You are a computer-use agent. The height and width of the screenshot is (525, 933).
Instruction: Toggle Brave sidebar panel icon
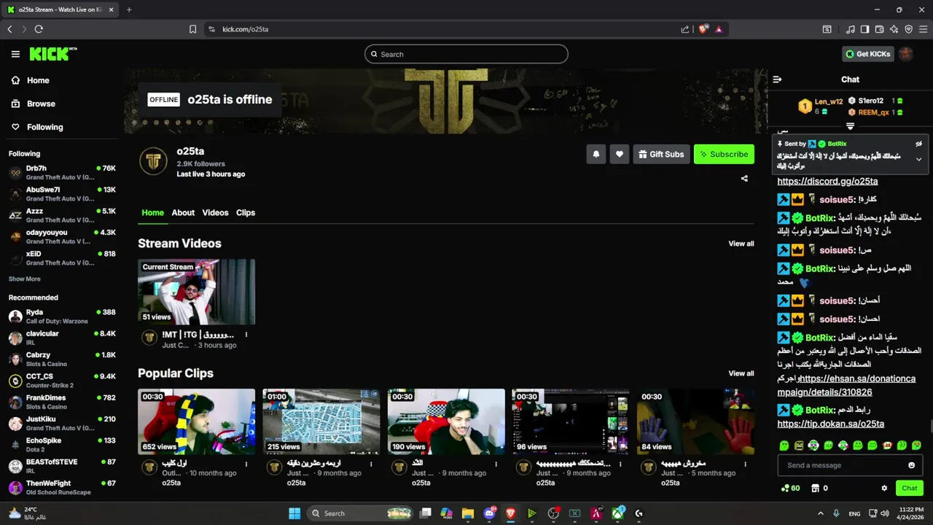864,29
